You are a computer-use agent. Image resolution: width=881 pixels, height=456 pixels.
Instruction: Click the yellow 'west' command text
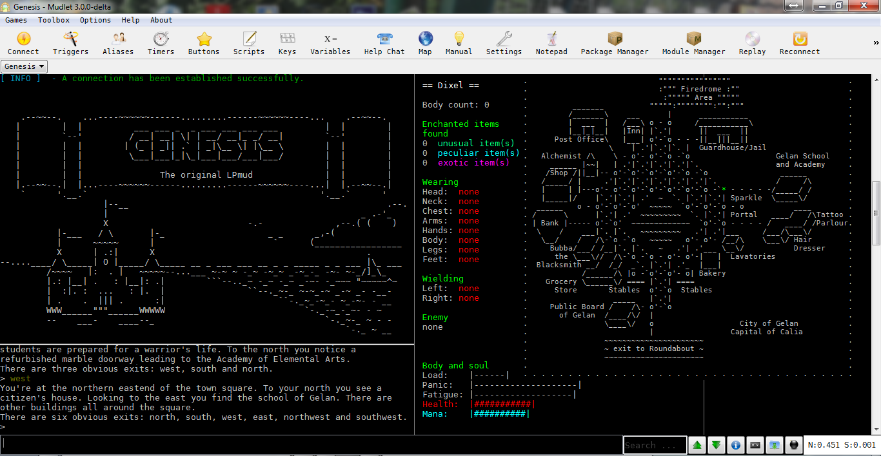21,379
